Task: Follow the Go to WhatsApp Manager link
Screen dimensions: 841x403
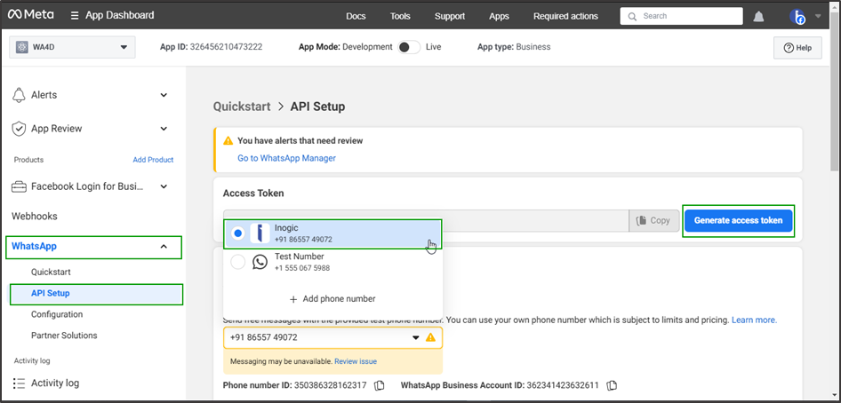Action: pyautogui.click(x=286, y=158)
